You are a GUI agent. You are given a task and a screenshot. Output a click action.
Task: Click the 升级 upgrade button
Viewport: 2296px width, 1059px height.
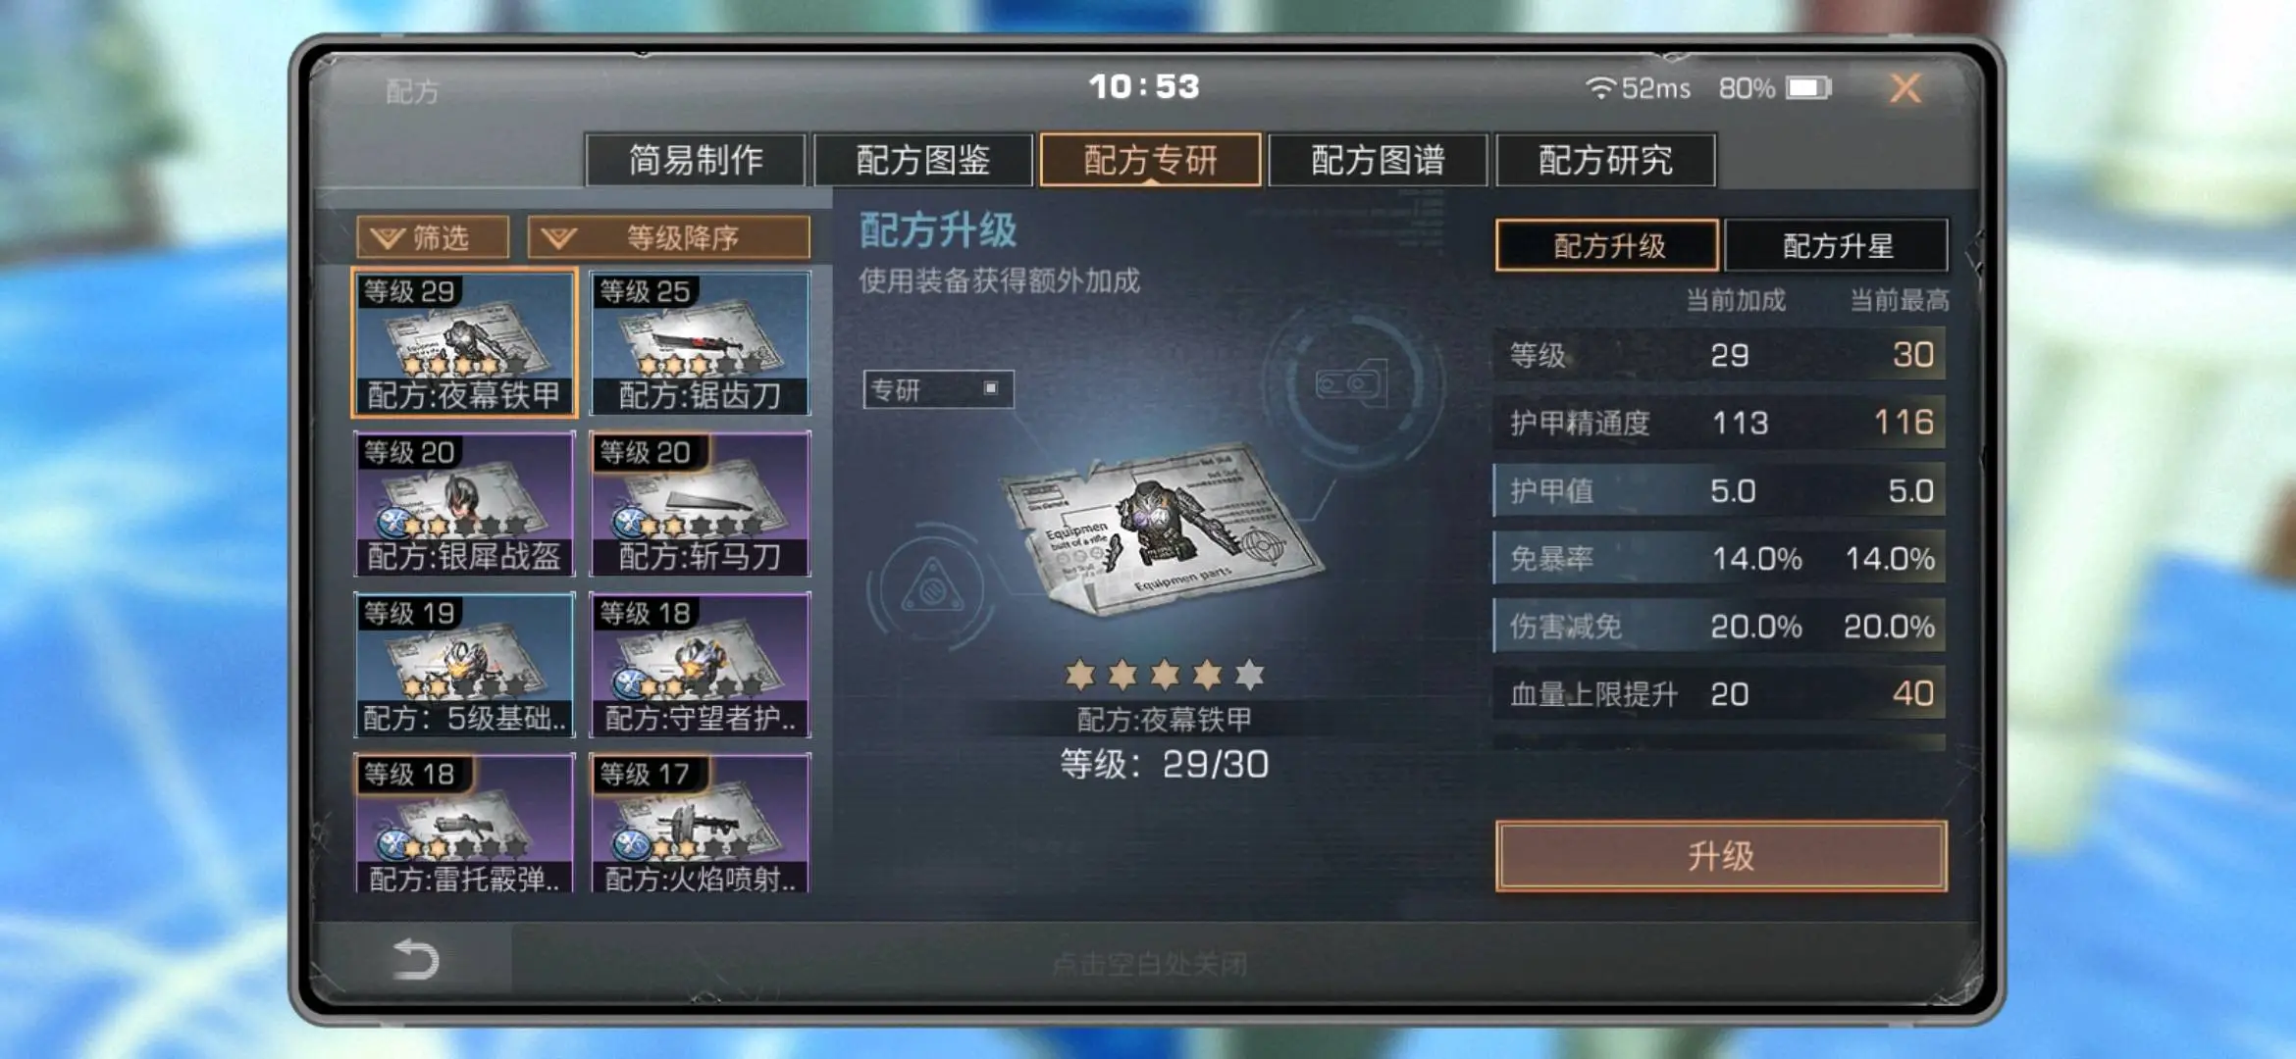click(x=1721, y=856)
